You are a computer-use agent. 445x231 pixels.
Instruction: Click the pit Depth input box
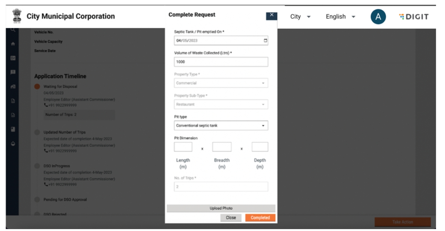[x=260, y=147]
